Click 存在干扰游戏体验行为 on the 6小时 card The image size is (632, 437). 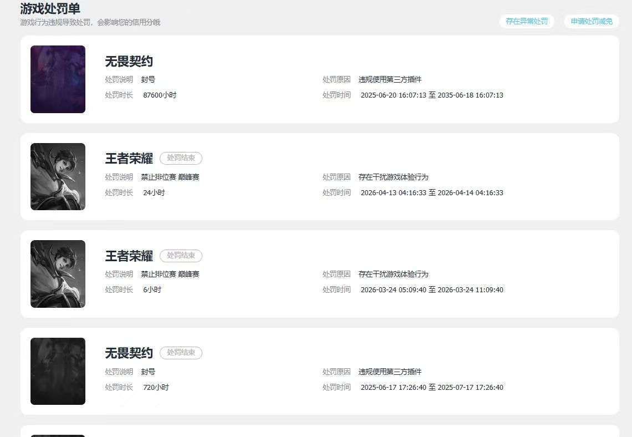[394, 274]
